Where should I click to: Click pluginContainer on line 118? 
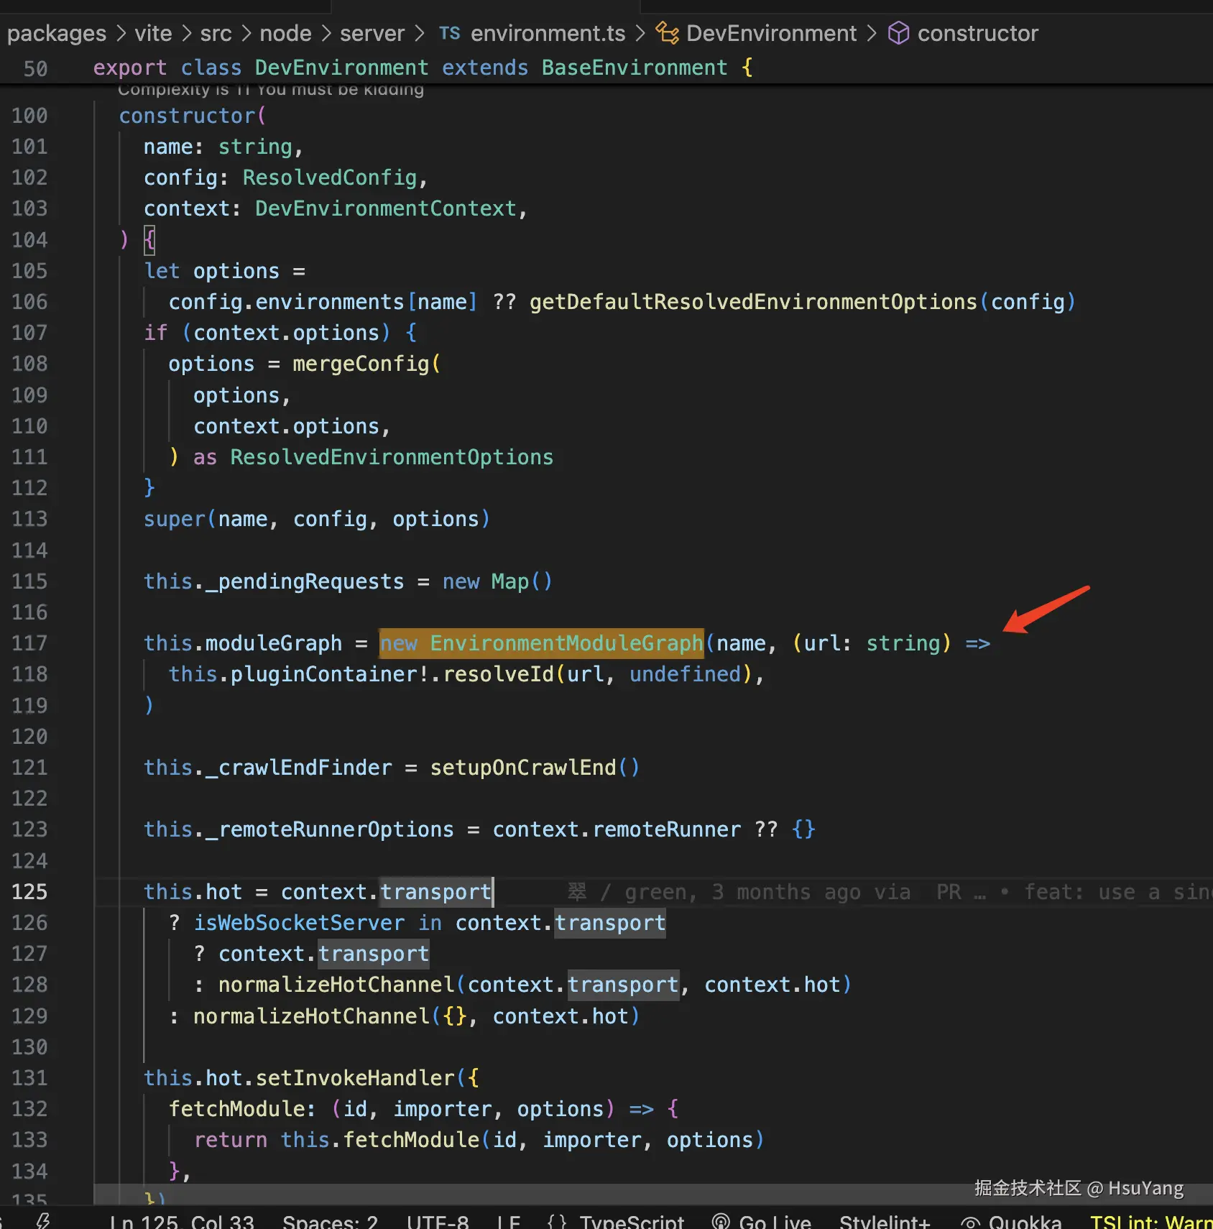pyautogui.click(x=324, y=674)
